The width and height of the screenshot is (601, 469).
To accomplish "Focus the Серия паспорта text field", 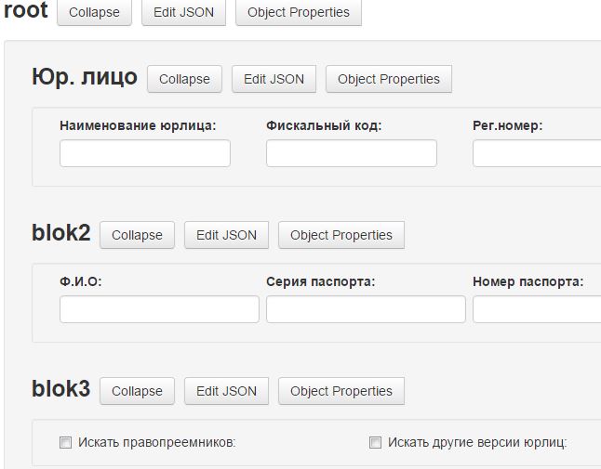I will (366, 310).
